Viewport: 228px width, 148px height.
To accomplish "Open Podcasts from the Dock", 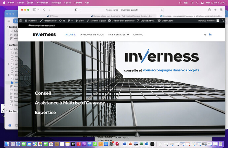I will [x=84, y=144].
